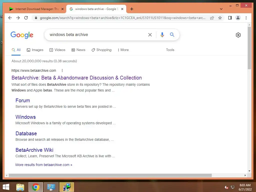Go back to the previous page
256x192 pixels.
coord(10,18)
